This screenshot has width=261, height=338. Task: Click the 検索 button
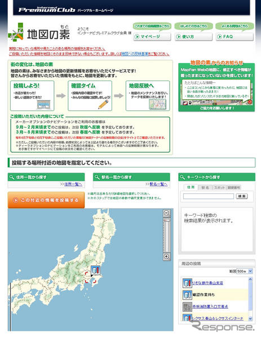[242, 196]
